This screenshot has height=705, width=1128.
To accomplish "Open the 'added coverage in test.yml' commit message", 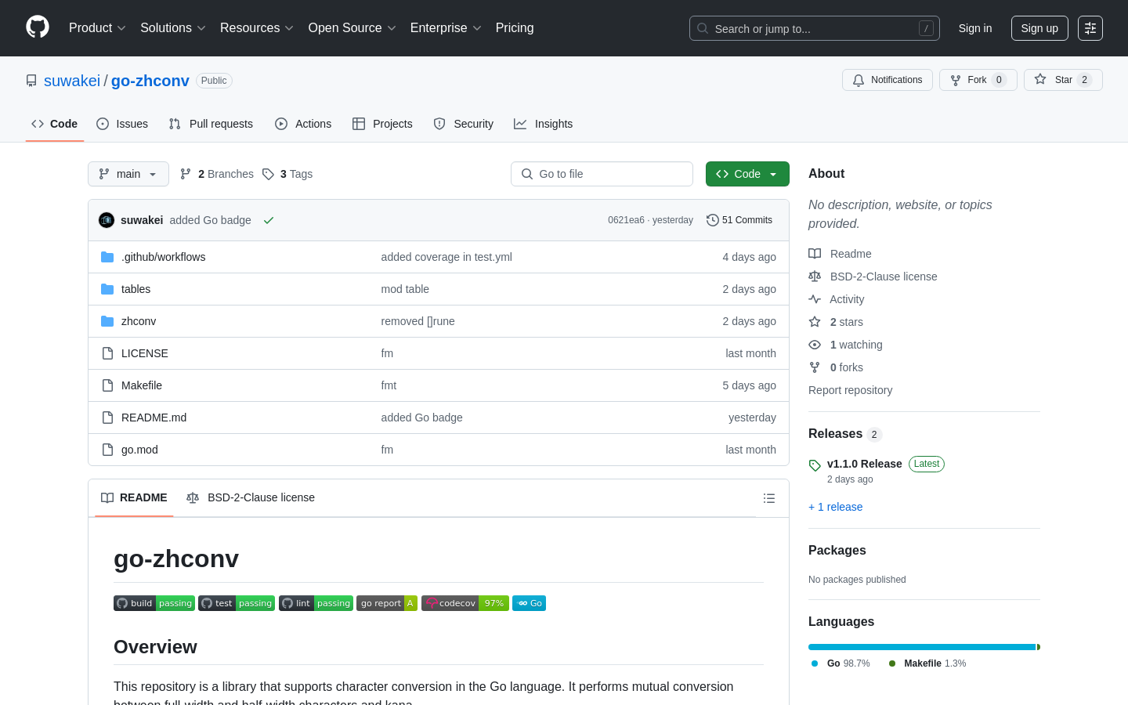I will click(x=446, y=257).
